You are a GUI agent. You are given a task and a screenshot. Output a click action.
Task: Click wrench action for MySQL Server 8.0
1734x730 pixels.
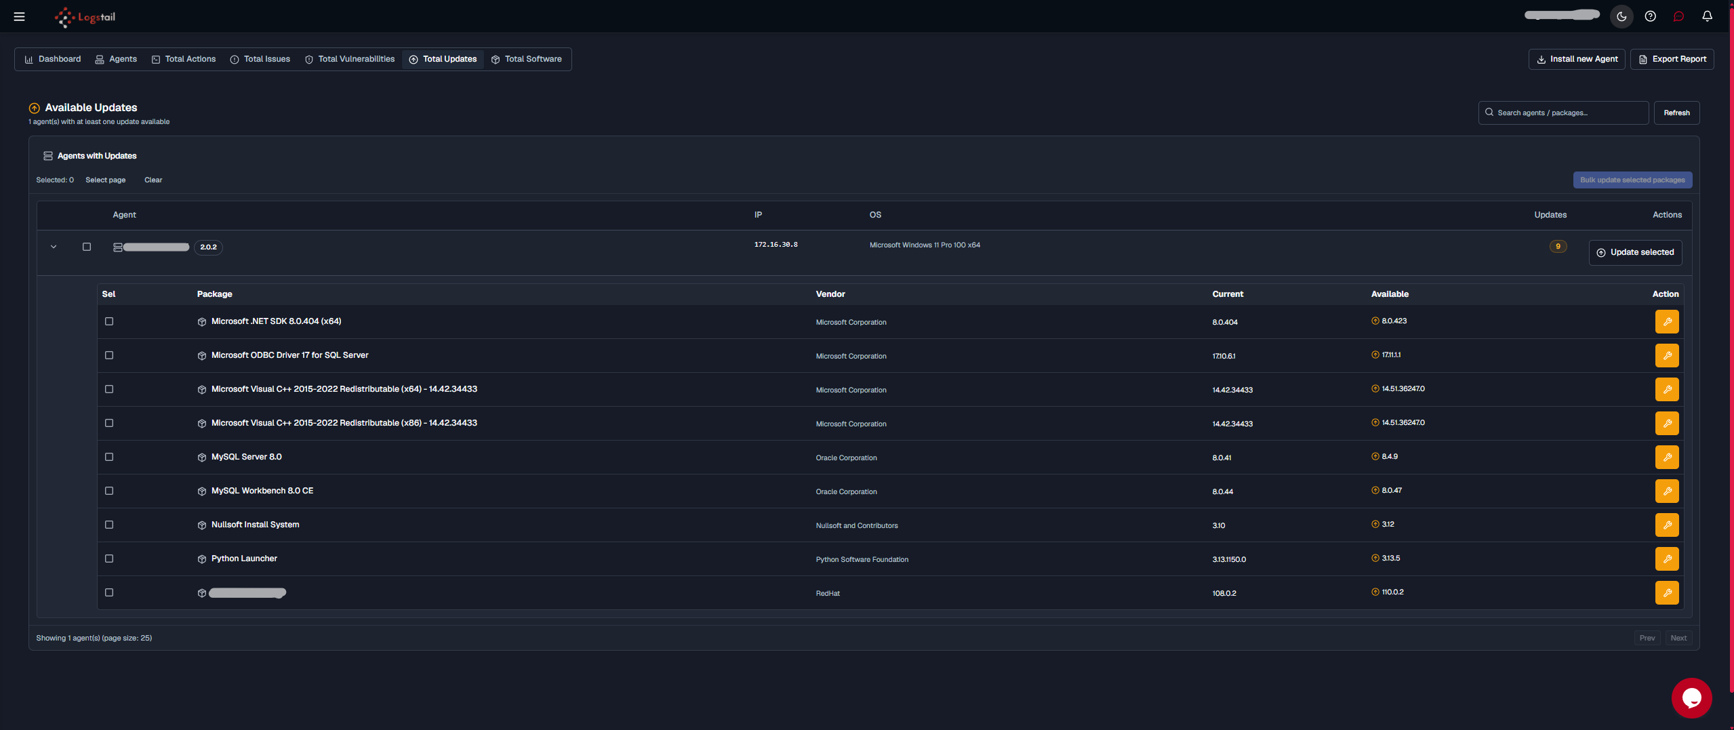click(1667, 457)
